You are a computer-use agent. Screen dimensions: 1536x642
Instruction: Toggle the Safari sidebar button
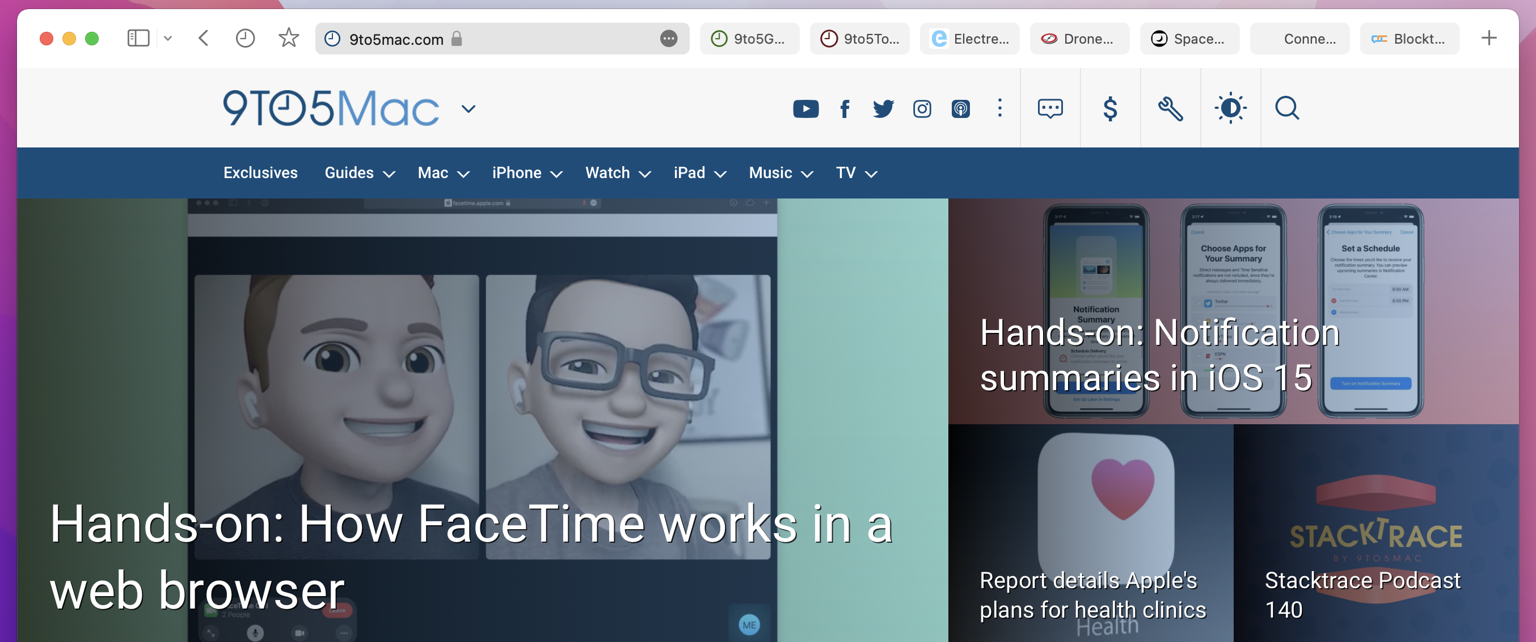[138, 39]
